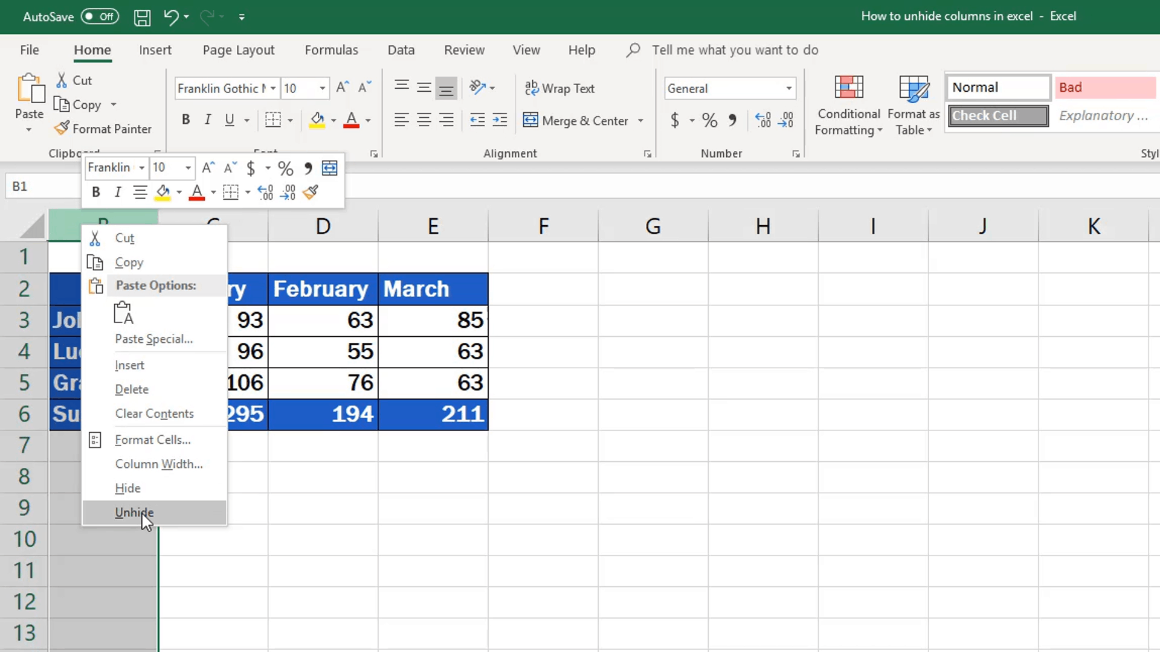Viewport: 1160px width, 652px height.
Task: Increase decimal places
Action: [762, 120]
